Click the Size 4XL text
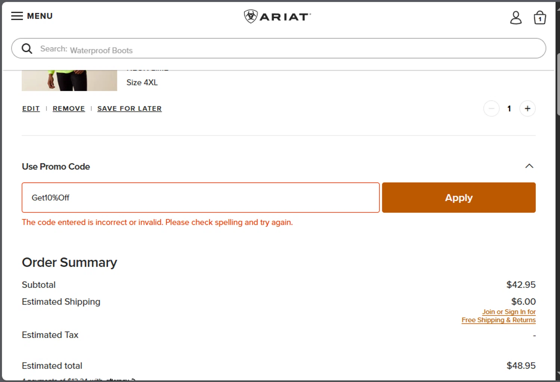560x382 pixels. (142, 83)
